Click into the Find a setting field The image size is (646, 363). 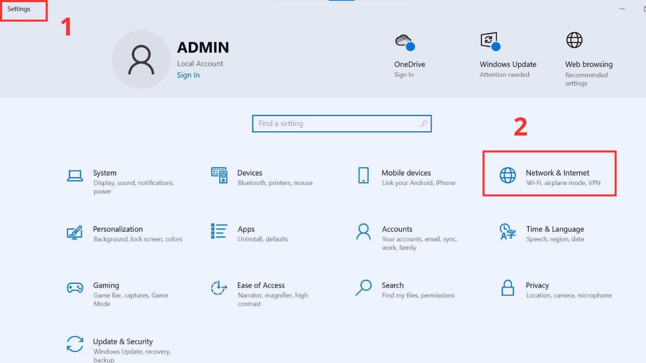[342, 124]
